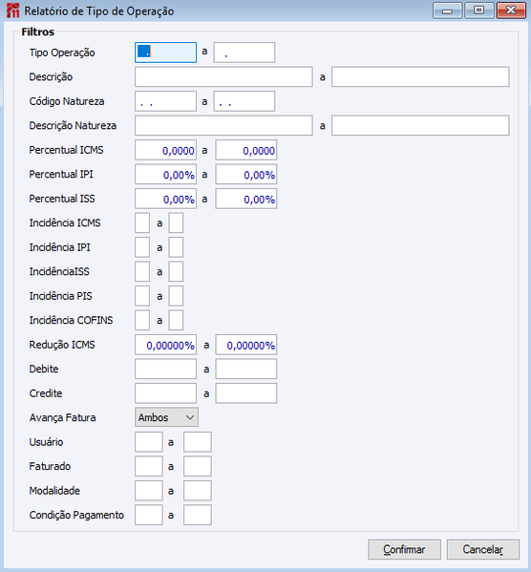Image resolution: width=531 pixels, height=572 pixels.
Task: Click the first Incidência ICMS box
Action: 142,222
